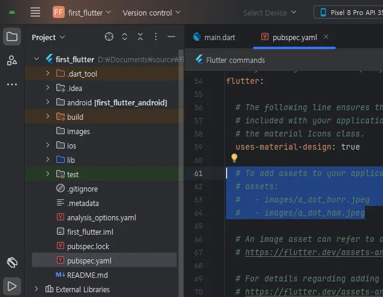Image resolution: width=383 pixels, height=297 pixels.
Task: Click the Pixel 8 Pro device icon
Action: [323, 13]
